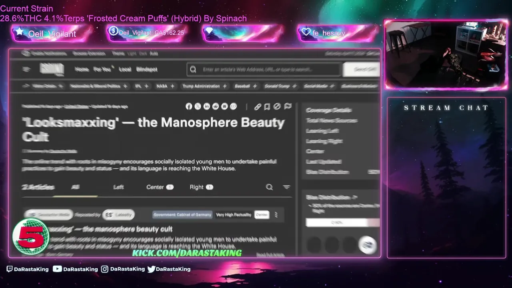Image resolution: width=512 pixels, height=288 pixels.
Task: Click the Ground News logo
Action: pos(52,69)
